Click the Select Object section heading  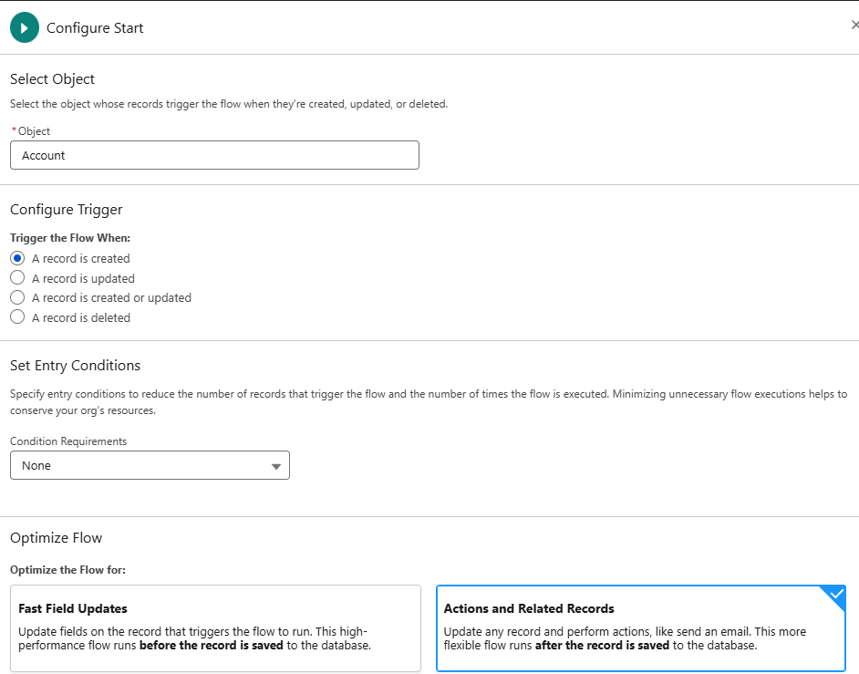52,79
